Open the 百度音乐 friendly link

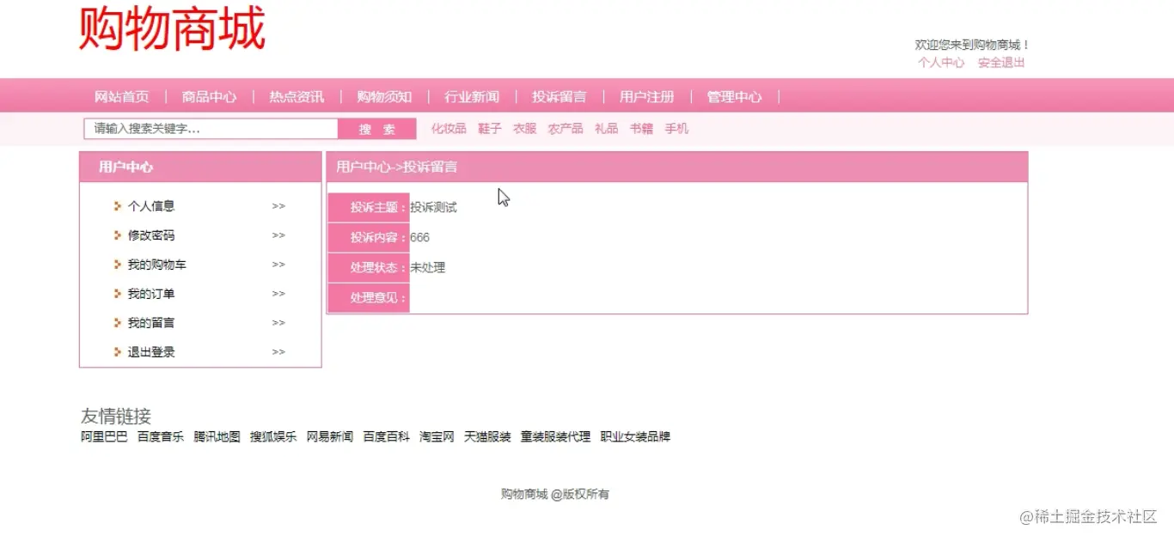click(x=161, y=437)
